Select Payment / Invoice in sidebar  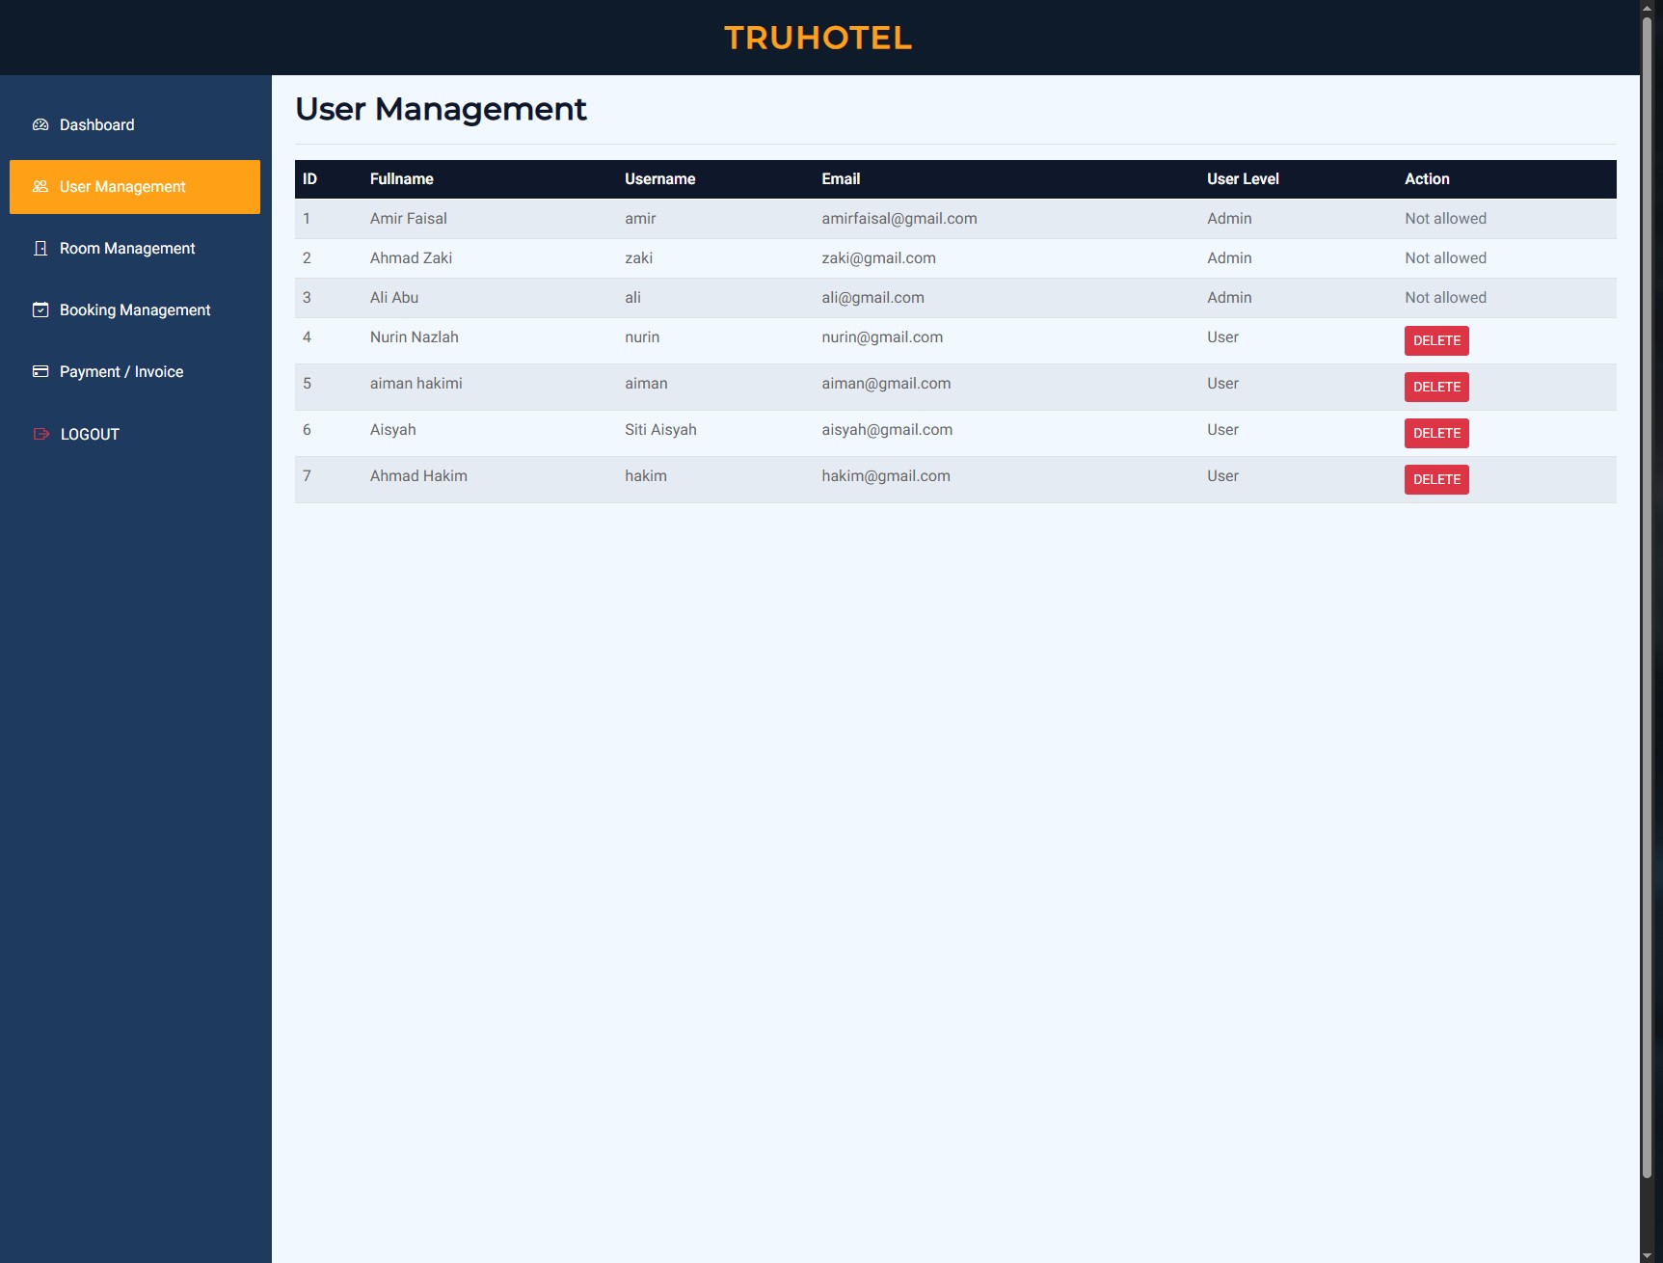121,371
